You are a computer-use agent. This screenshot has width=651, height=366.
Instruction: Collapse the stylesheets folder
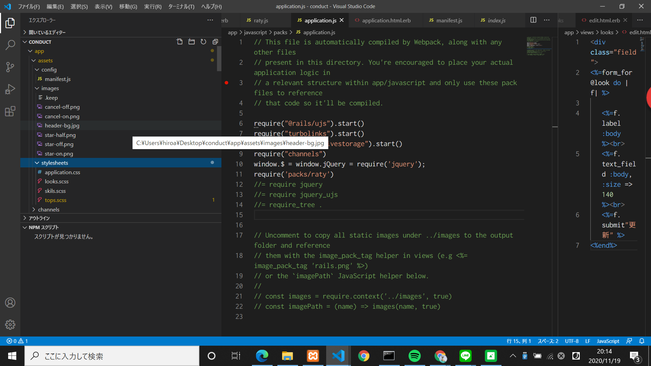[37, 163]
